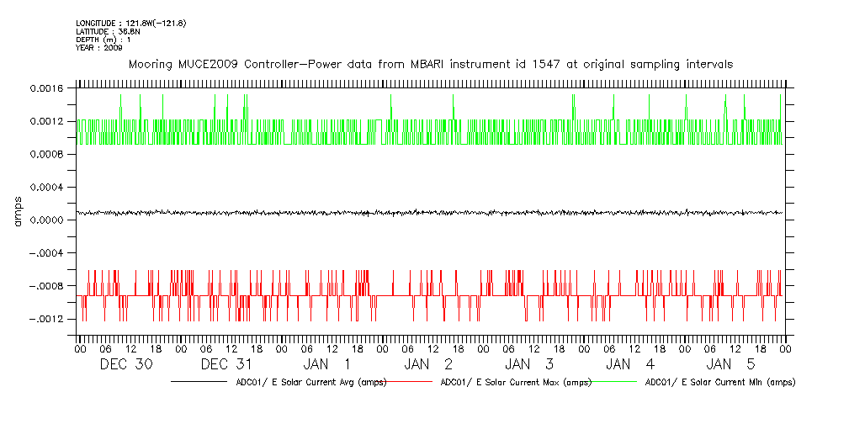Select the LATITUDE metadata line

pos(107,31)
